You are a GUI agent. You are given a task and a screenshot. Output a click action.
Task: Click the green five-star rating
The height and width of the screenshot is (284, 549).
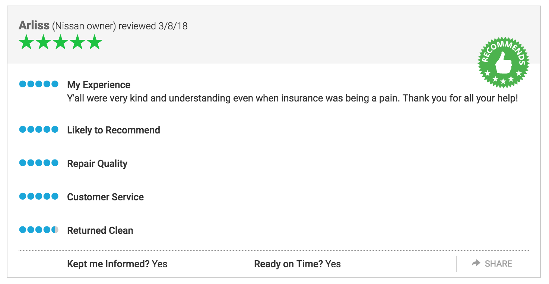pyautogui.click(x=60, y=42)
